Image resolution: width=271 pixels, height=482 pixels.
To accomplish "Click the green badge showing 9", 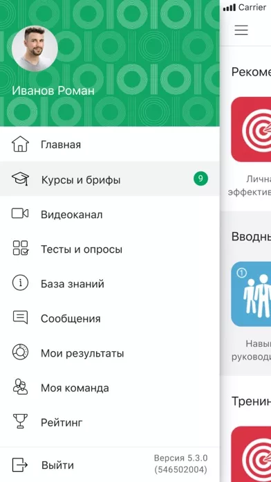I will click(200, 179).
